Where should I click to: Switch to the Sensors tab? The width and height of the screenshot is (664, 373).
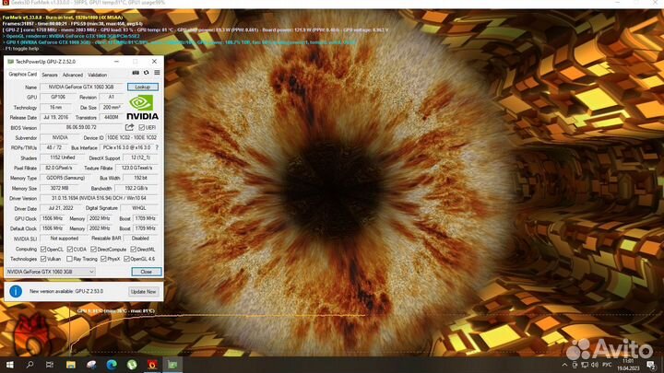(50, 75)
